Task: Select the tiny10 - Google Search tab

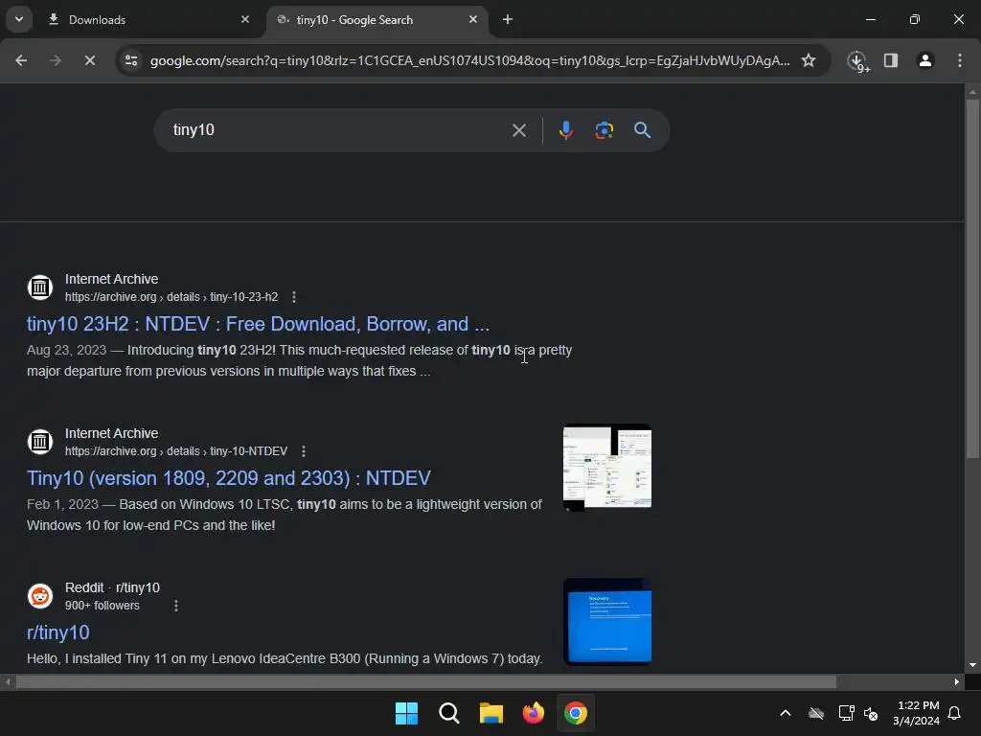Action: coord(377,20)
